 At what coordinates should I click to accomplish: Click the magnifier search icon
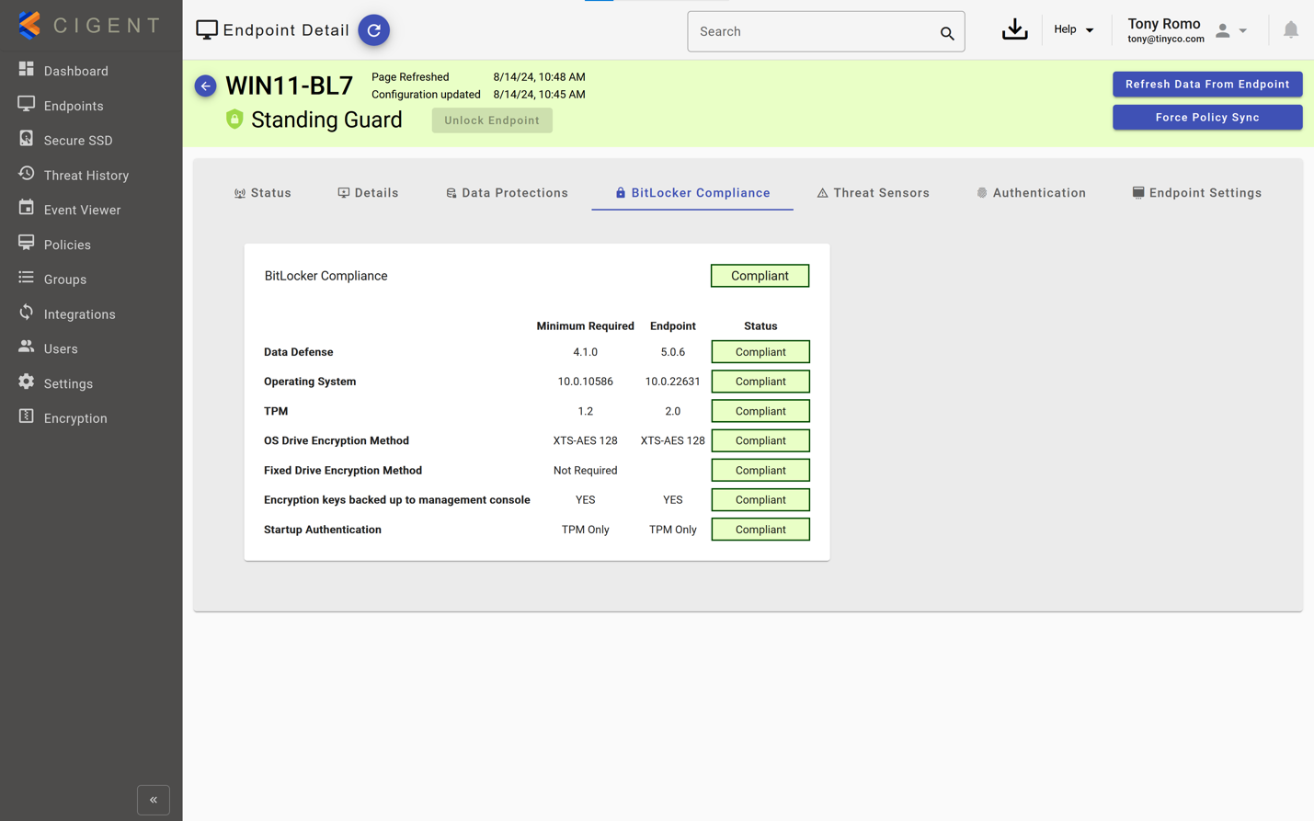point(947,33)
